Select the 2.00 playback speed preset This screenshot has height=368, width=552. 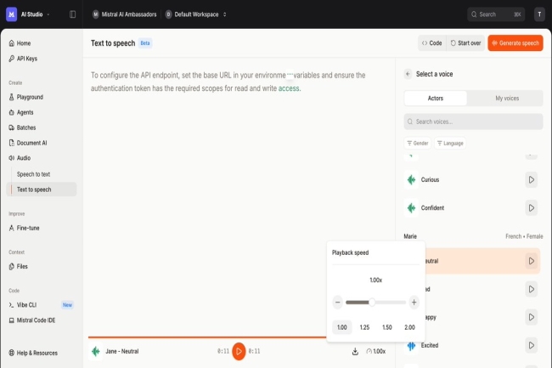409,327
